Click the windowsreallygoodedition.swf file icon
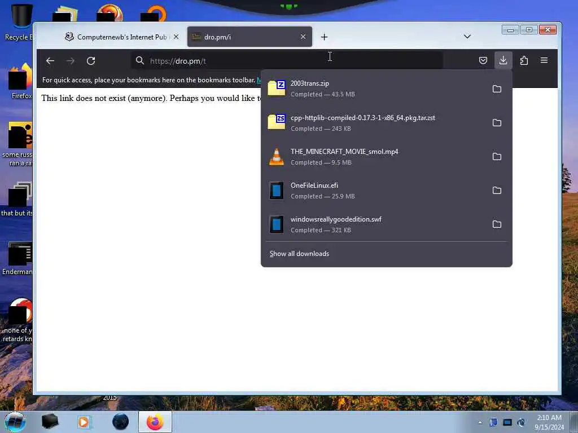 277,224
